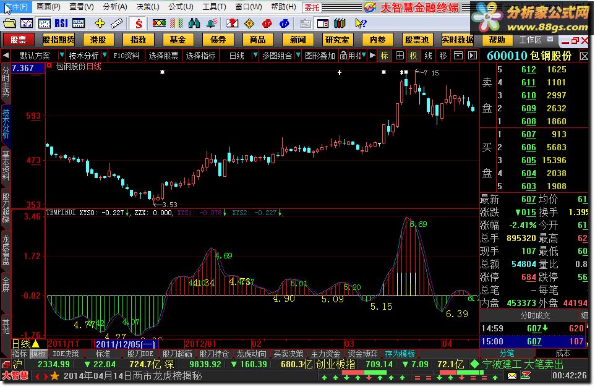Open the 分时走势 side tab
This screenshot has height=387, width=595.
click(6, 82)
